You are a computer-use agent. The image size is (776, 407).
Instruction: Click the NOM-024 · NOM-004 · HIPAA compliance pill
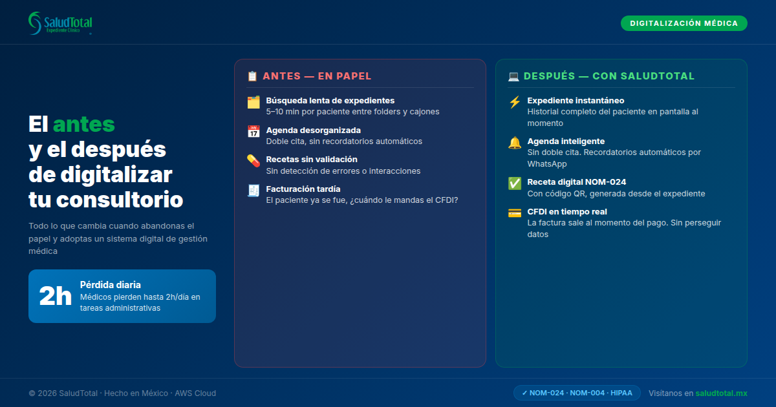[x=577, y=392]
